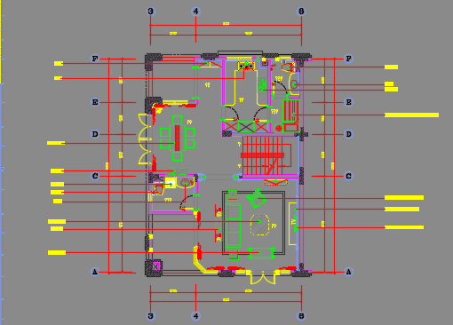Pick axis bubble A left of the plan
This screenshot has height=325, width=453.
(x=95, y=272)
